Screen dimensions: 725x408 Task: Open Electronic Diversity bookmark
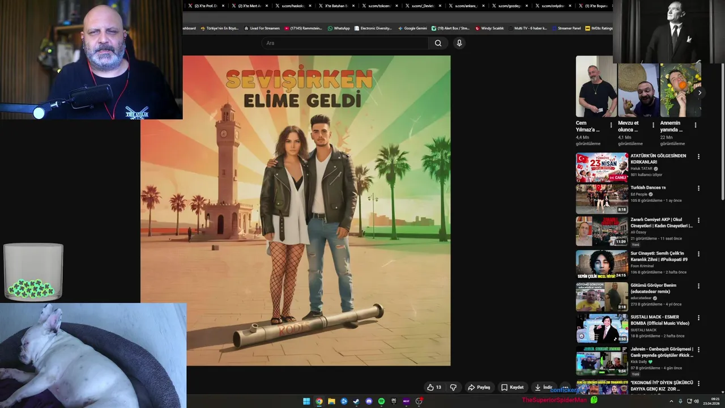pyautogui.click(x=373, y=28)
